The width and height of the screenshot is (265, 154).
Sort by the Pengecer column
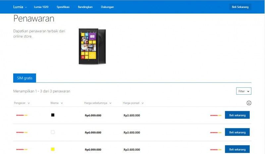click(22, 103)
